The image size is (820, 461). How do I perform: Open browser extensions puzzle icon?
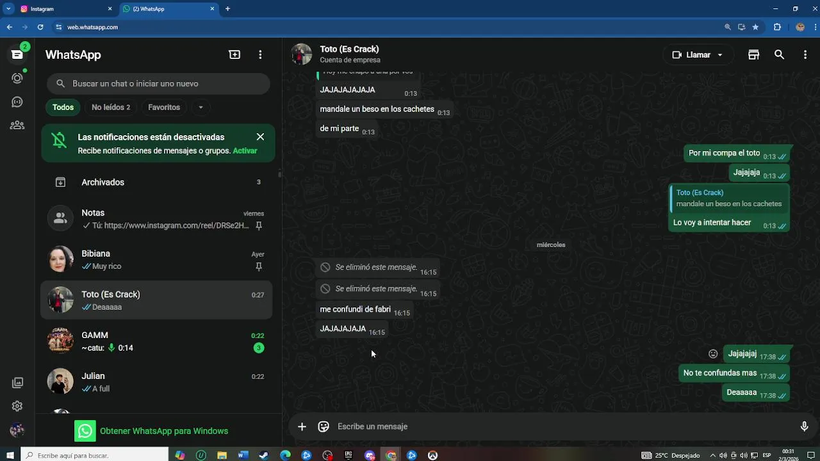coord(777,27)
